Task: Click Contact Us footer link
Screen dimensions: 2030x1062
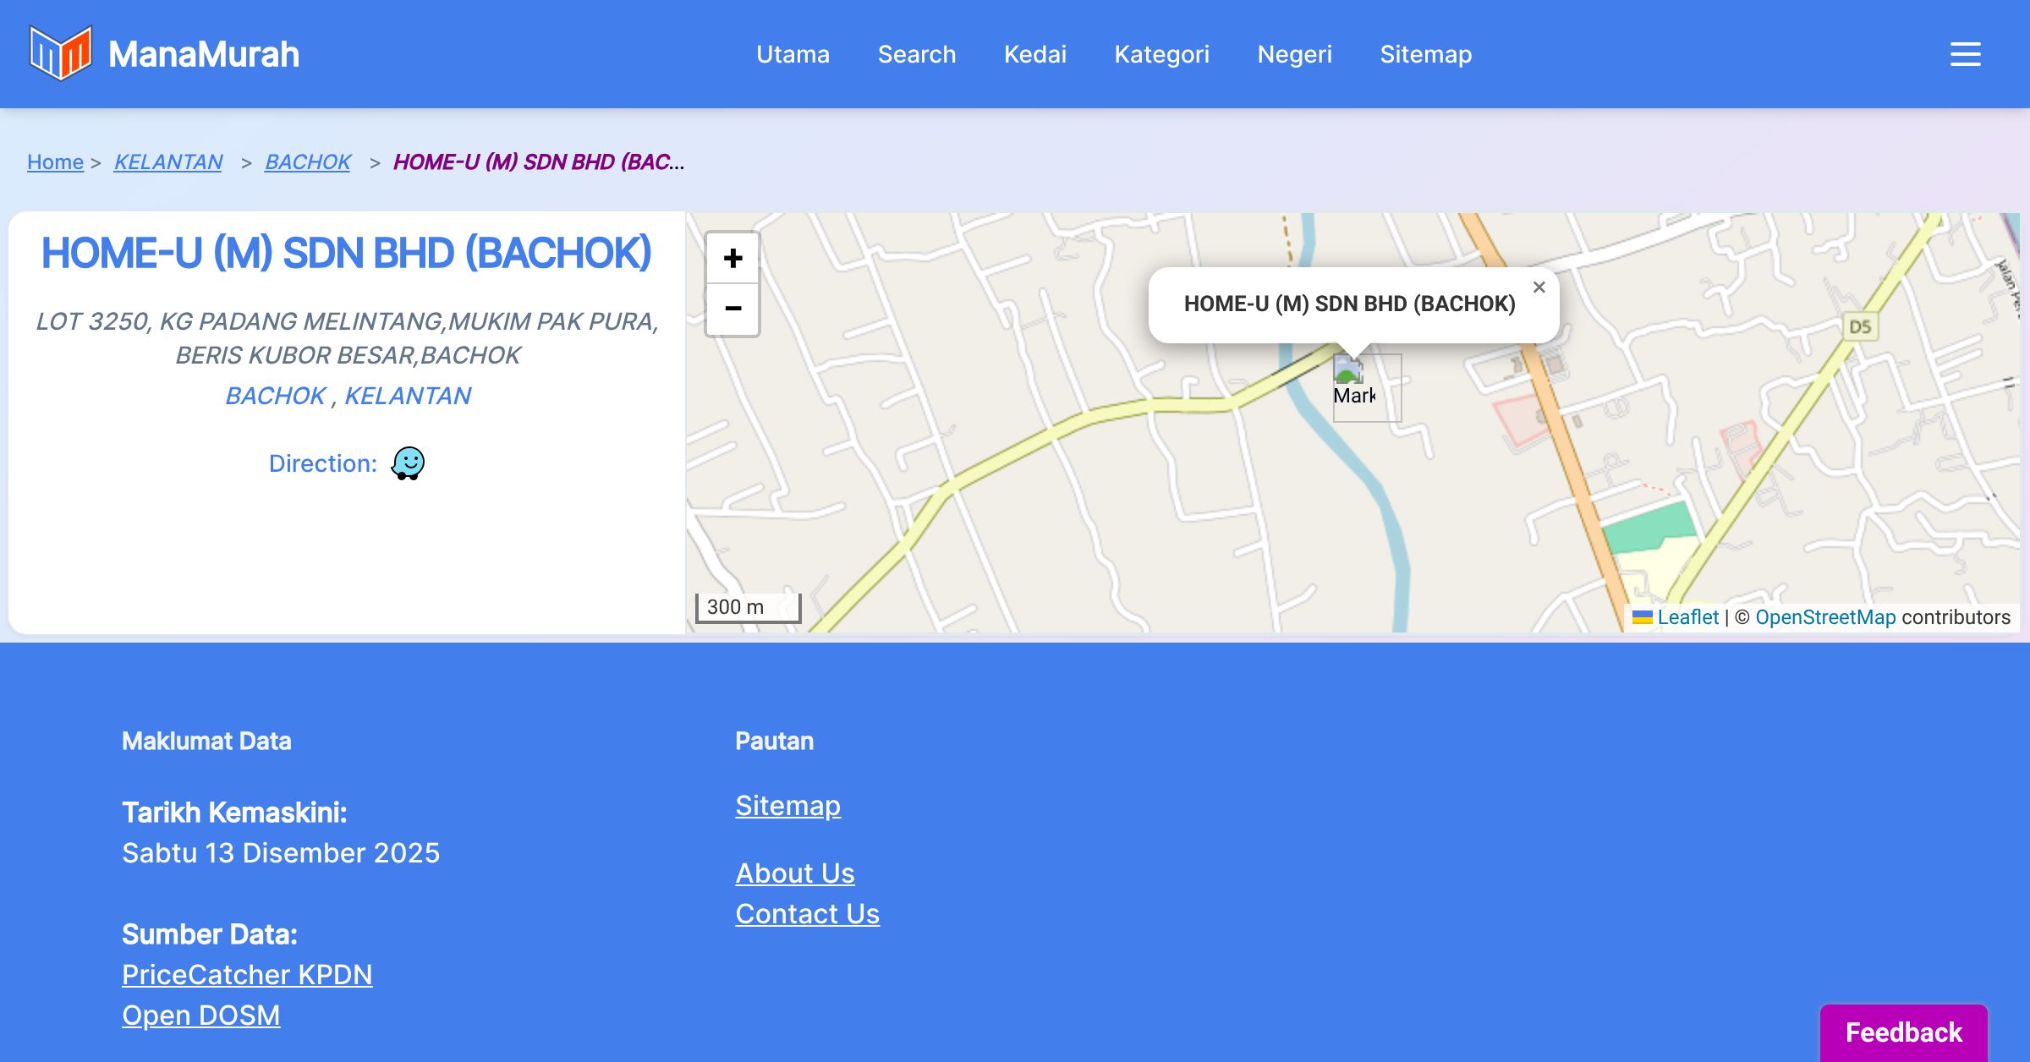Action: click(x=807, y=914)
